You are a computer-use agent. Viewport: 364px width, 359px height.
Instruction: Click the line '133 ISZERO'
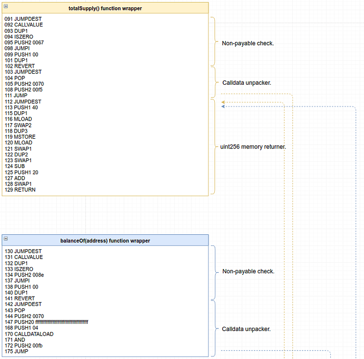[x=19, y=269]
